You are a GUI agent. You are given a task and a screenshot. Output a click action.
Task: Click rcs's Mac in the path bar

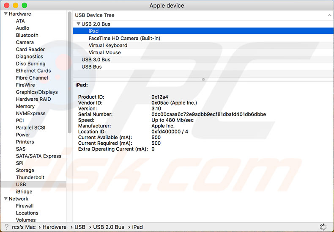24,227
